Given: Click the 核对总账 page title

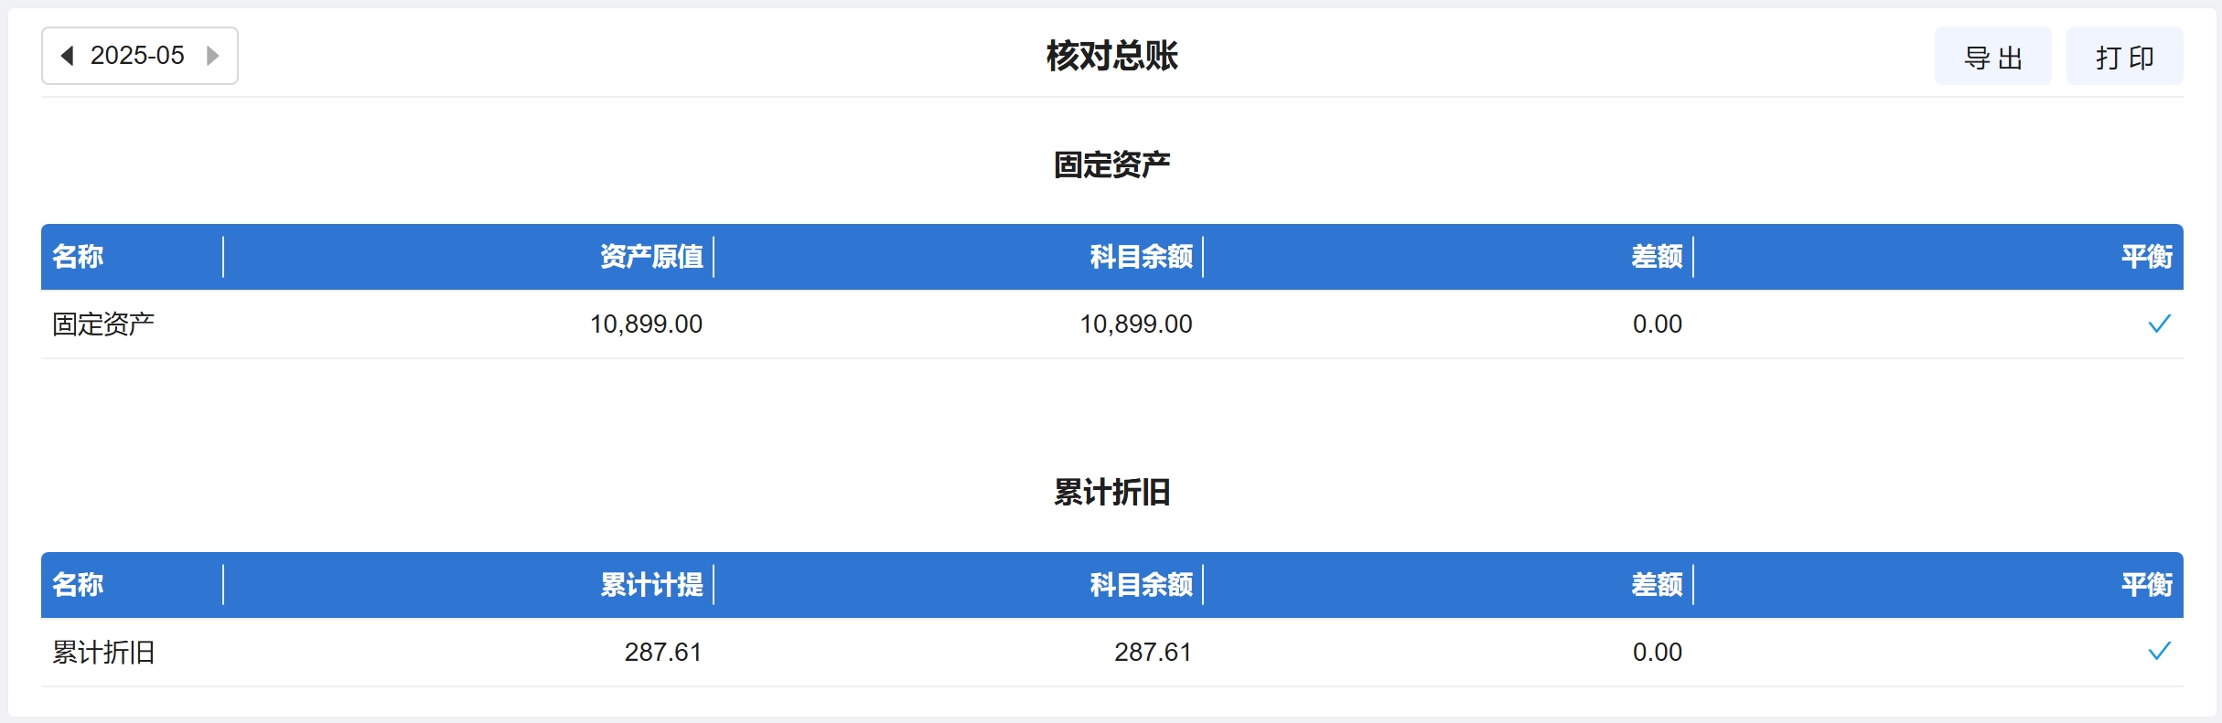Looking at the screenshot, I should pyautogui.click(x=1111, y=57).
